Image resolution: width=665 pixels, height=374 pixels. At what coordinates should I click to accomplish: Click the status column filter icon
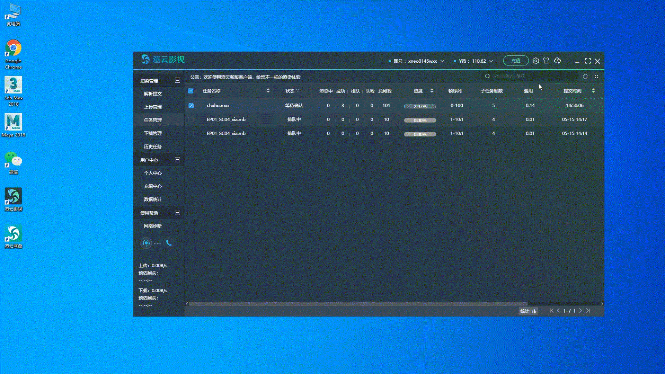(298, 91)
